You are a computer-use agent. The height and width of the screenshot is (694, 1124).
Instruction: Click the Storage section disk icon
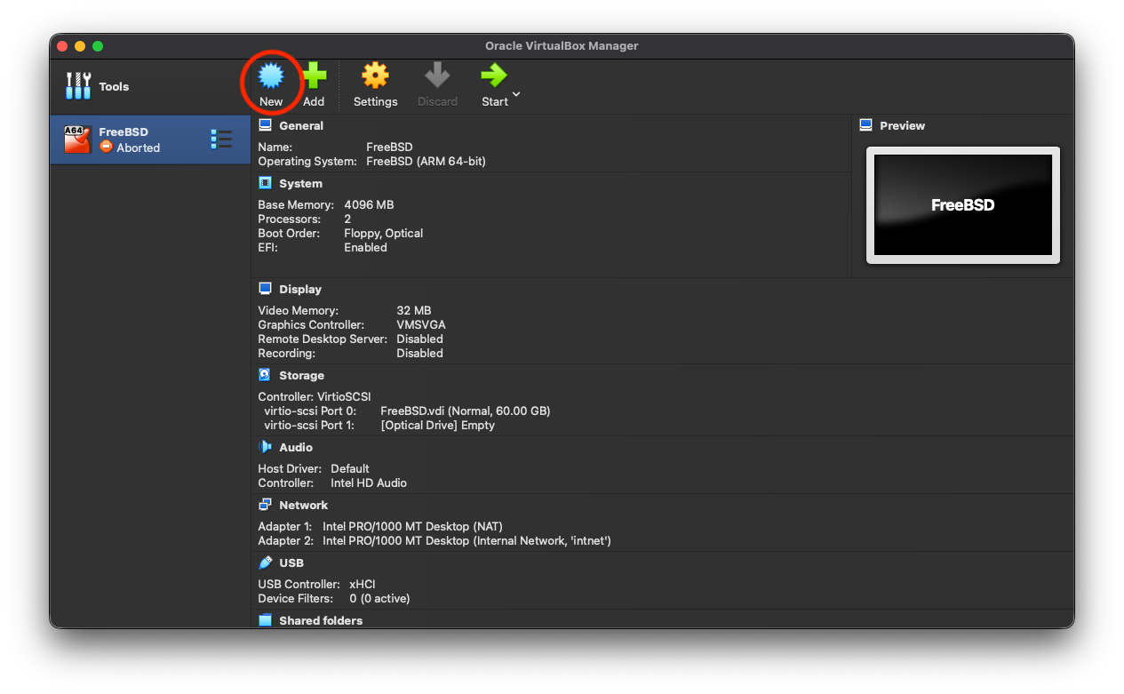coord(265,375)
